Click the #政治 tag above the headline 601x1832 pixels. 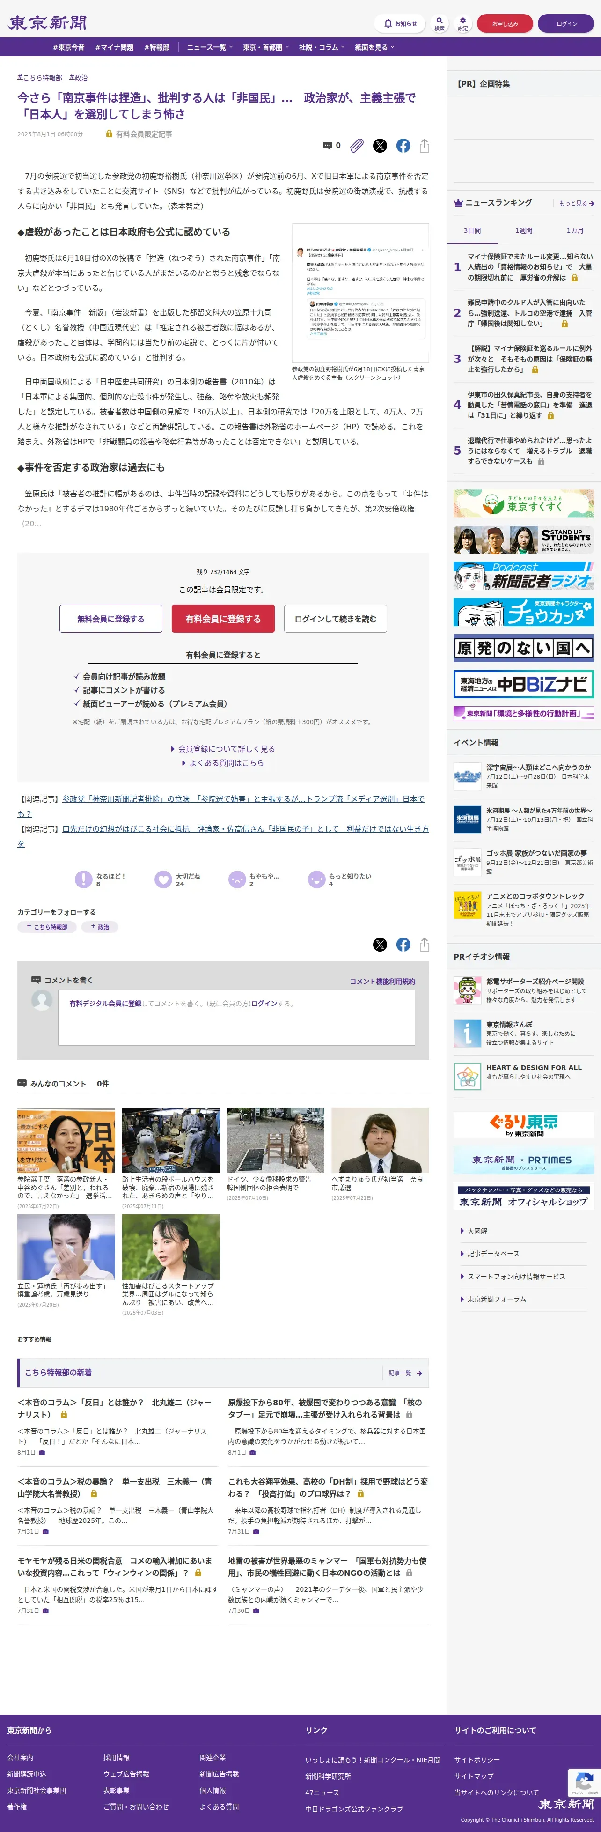(78, 78)
